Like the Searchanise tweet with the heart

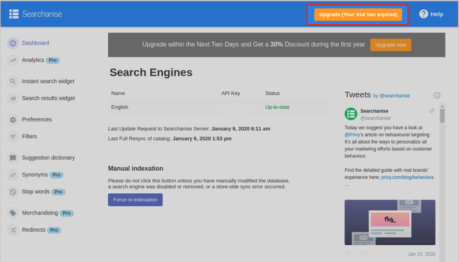click(x=348, y=253)
